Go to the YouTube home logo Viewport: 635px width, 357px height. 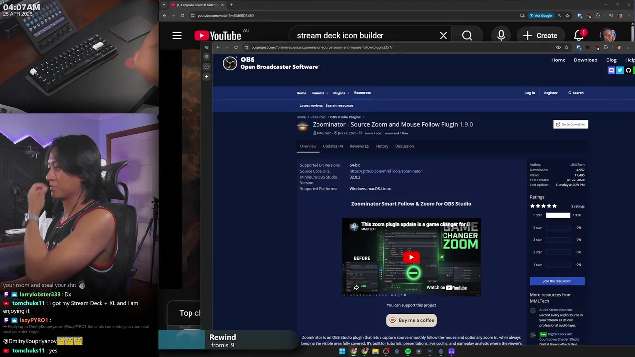[218, 35]
